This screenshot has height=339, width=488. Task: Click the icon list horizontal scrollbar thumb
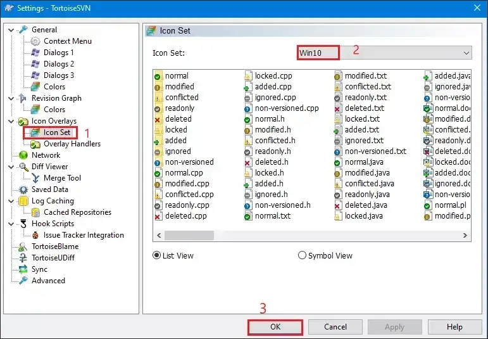189,235
